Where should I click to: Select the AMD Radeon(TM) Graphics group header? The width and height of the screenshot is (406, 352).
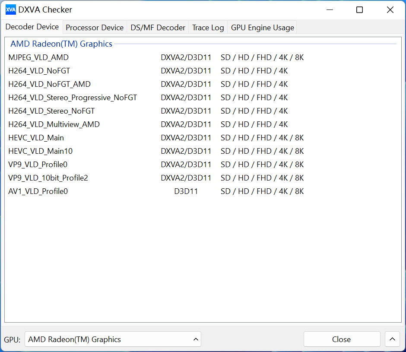click(61, 44)
